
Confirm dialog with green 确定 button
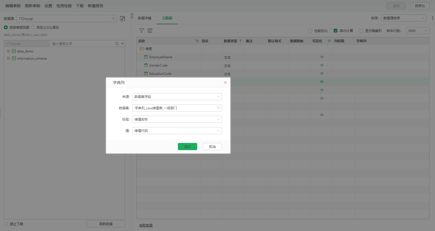tap(187, 147)
